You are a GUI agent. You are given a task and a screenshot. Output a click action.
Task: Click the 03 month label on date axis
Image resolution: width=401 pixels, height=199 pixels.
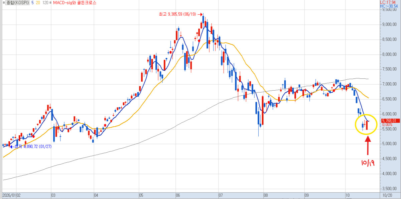[53, 196]
